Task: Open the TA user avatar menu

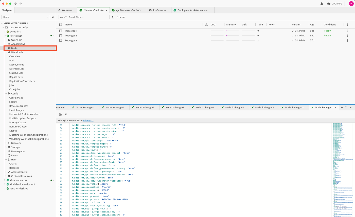Action: pos(351,4)
